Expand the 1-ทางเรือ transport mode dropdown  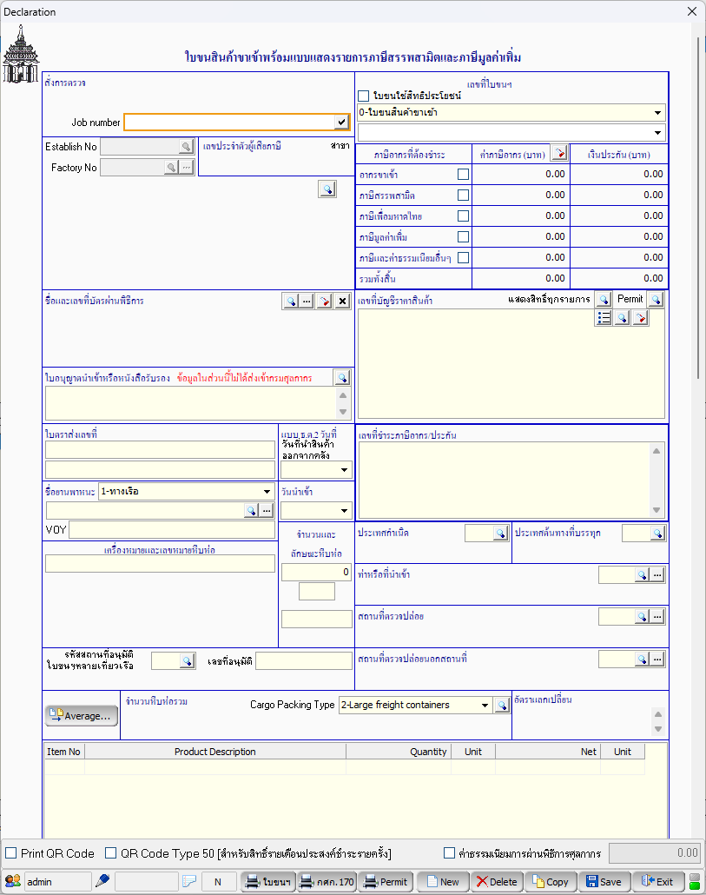[267, 491]
